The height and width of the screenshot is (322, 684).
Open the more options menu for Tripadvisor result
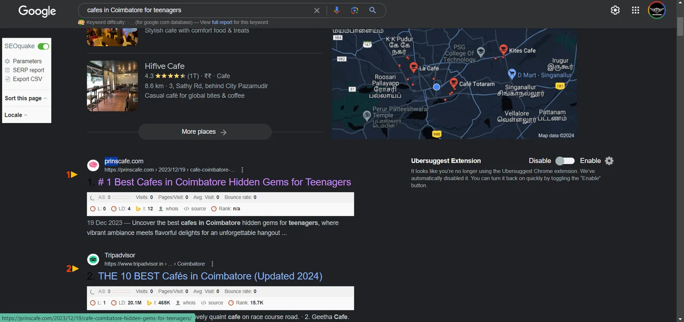212,264
